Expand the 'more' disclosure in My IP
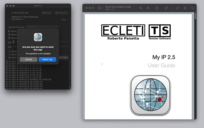The height and width of the screenshot is (128, 204). point(65,20)
